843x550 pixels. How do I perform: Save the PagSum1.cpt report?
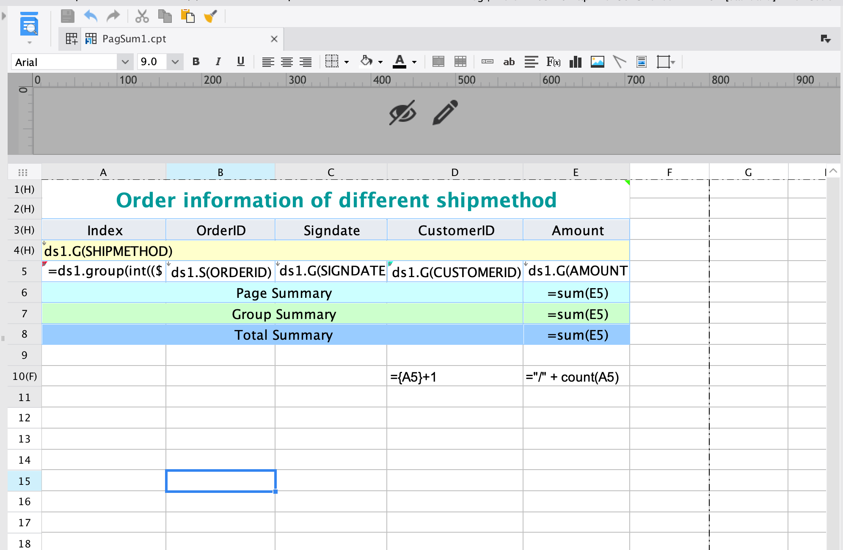click(67, 16)
